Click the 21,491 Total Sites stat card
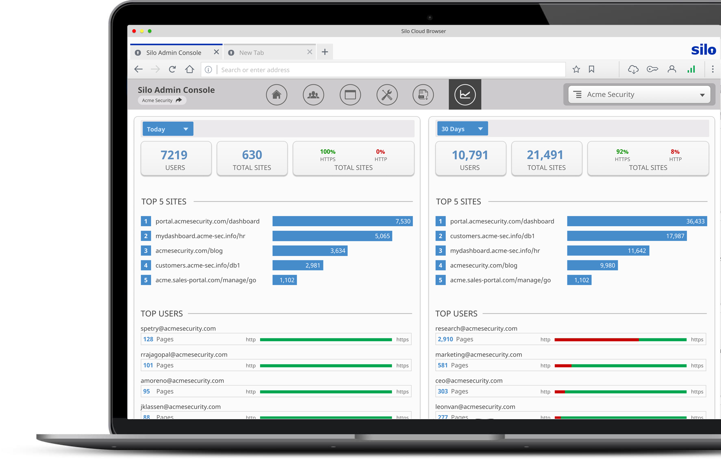The width and height of the screenshot is (721, 459). click(x=547, y=159)
